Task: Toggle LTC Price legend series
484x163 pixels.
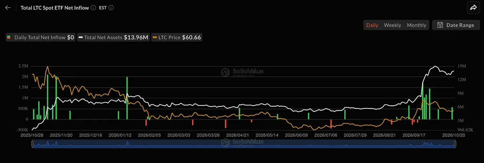Action: (x=177, y=38)
